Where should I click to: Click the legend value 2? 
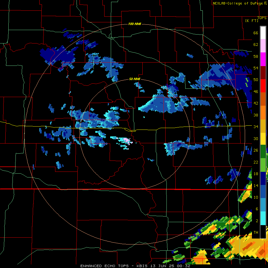coord(257,221)
